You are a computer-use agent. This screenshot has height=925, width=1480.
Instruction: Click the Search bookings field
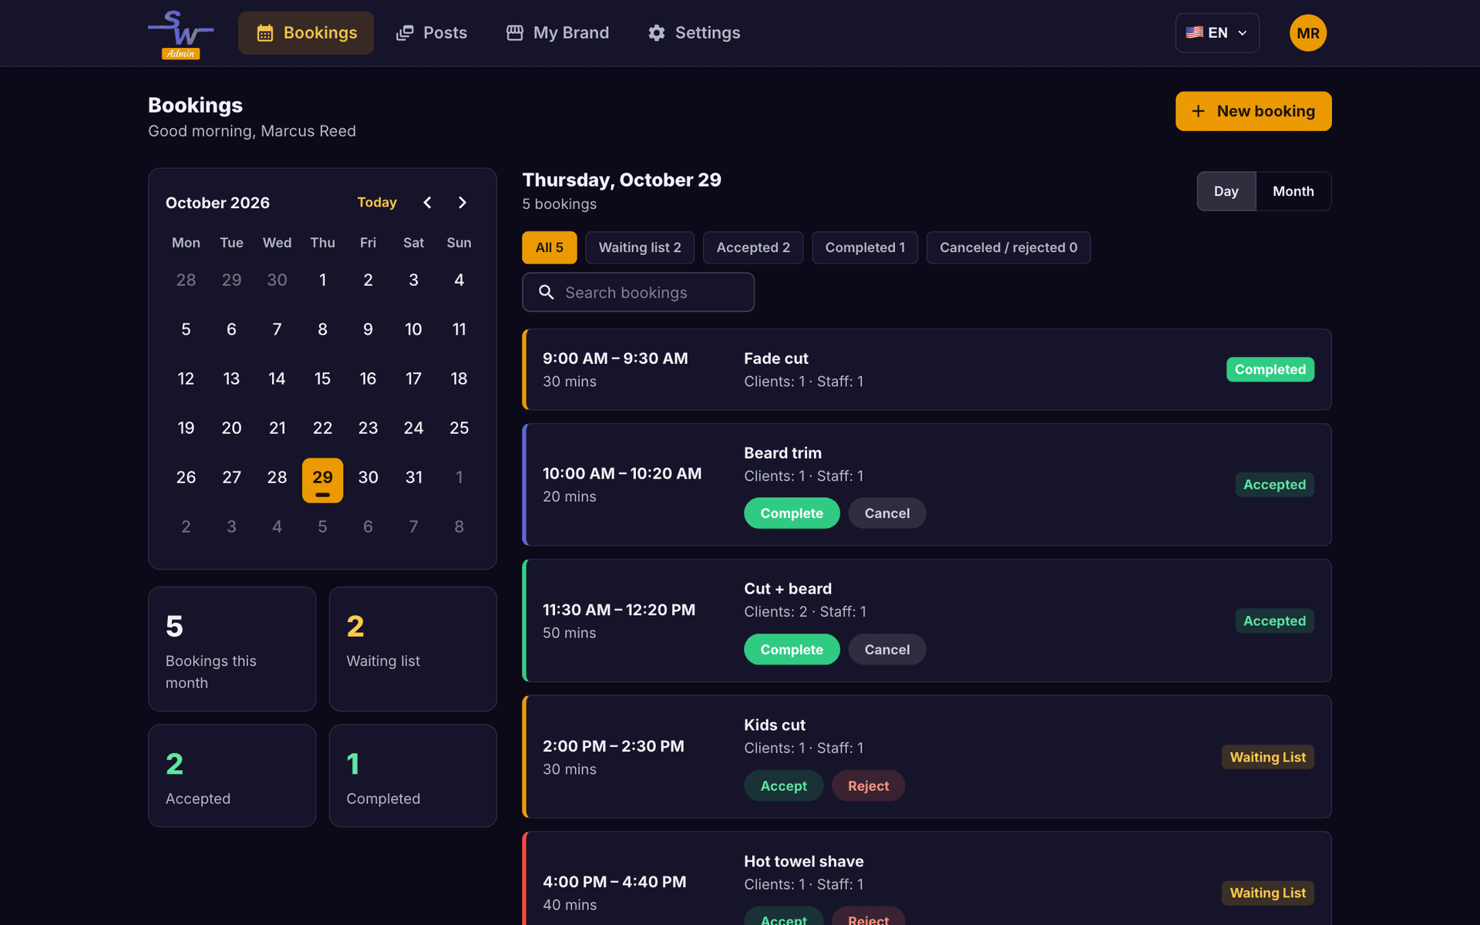point(638,292)
